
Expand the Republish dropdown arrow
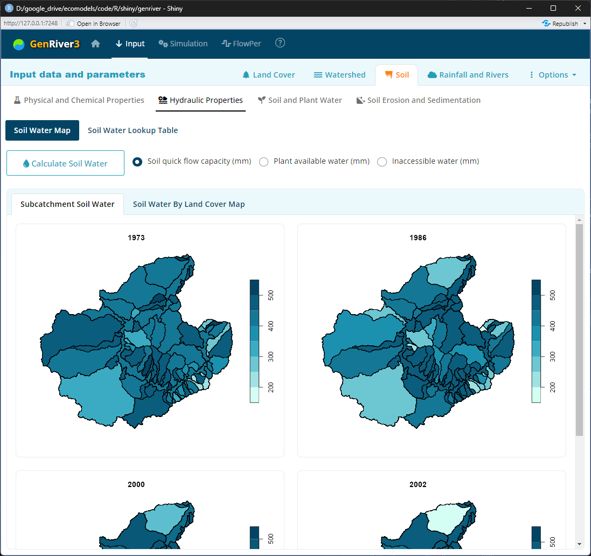pos(585,23)
